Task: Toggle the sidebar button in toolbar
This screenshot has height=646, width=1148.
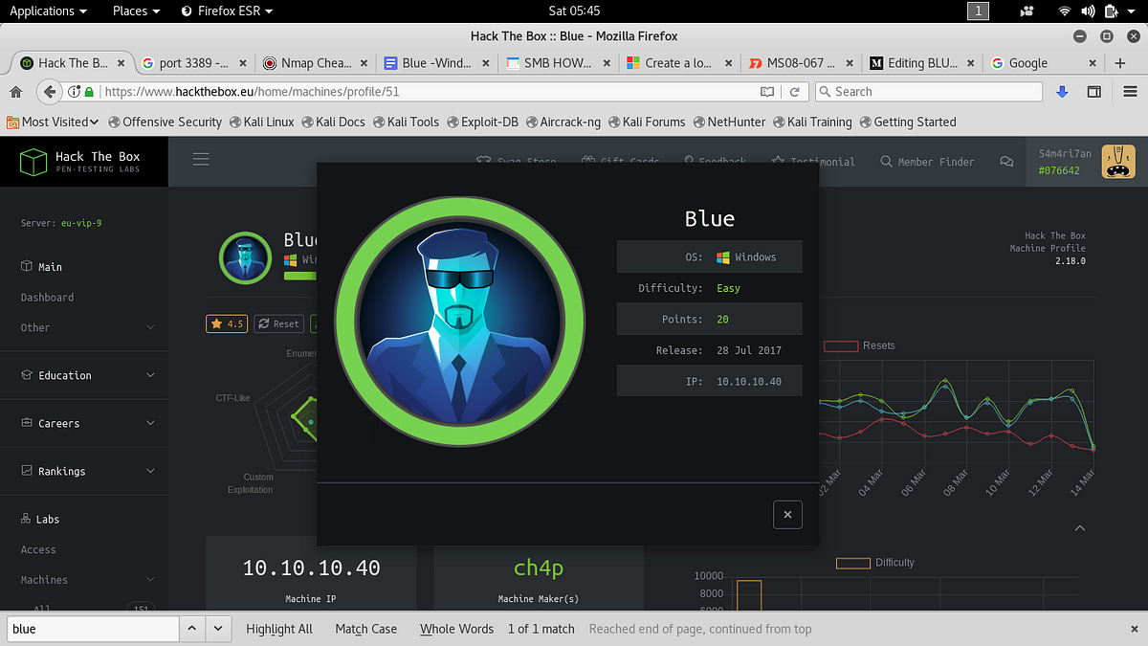Action: (1094, 92)
